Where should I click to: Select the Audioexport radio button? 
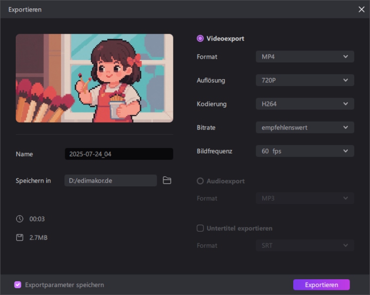[200, 181]
